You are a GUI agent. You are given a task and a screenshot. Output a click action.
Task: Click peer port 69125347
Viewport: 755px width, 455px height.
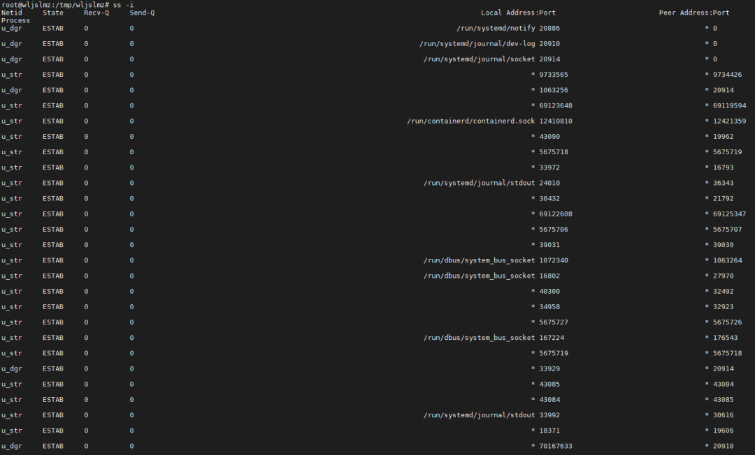pos(729,214)
